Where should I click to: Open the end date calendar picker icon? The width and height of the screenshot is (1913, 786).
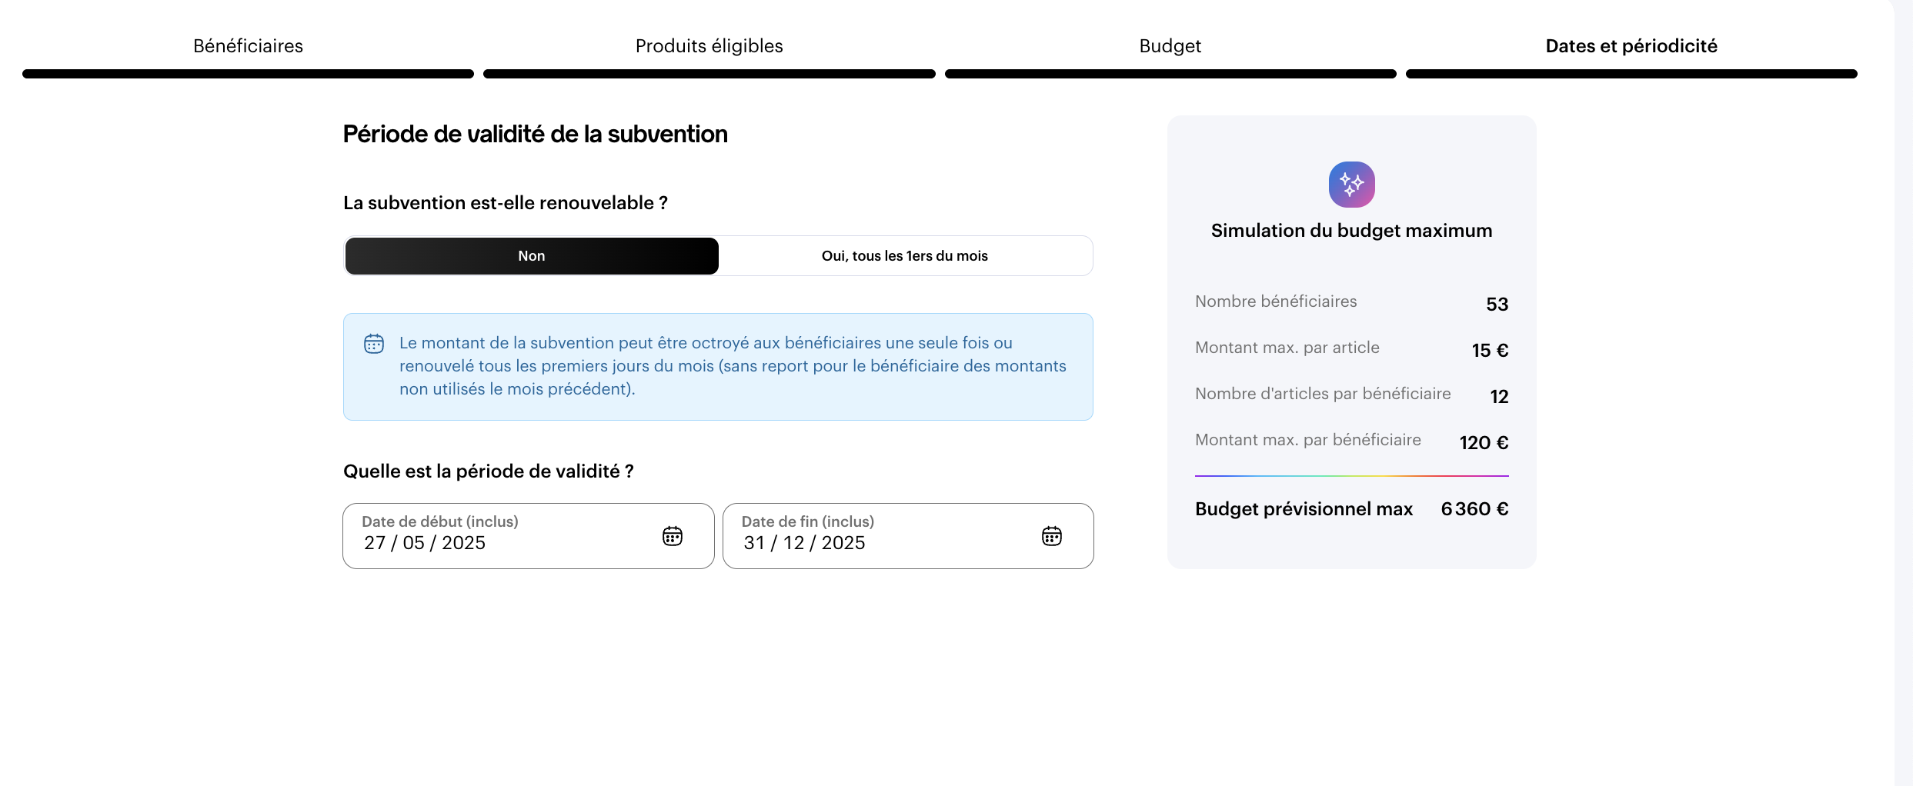coord(1052,536)
